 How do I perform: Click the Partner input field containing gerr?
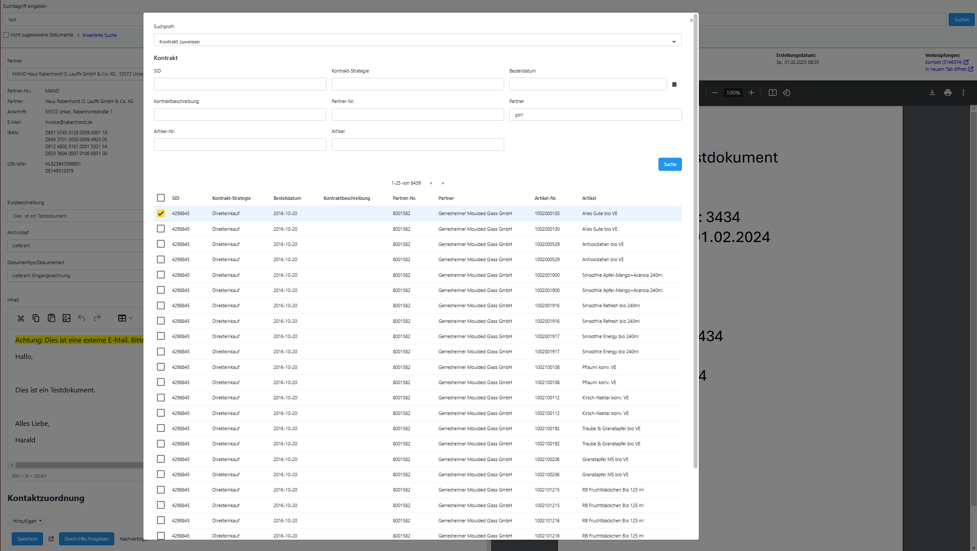595,115
